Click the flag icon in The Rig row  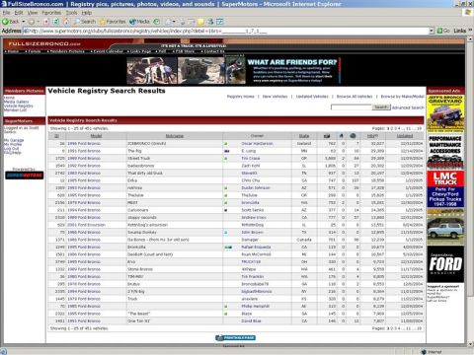point(227,151)
